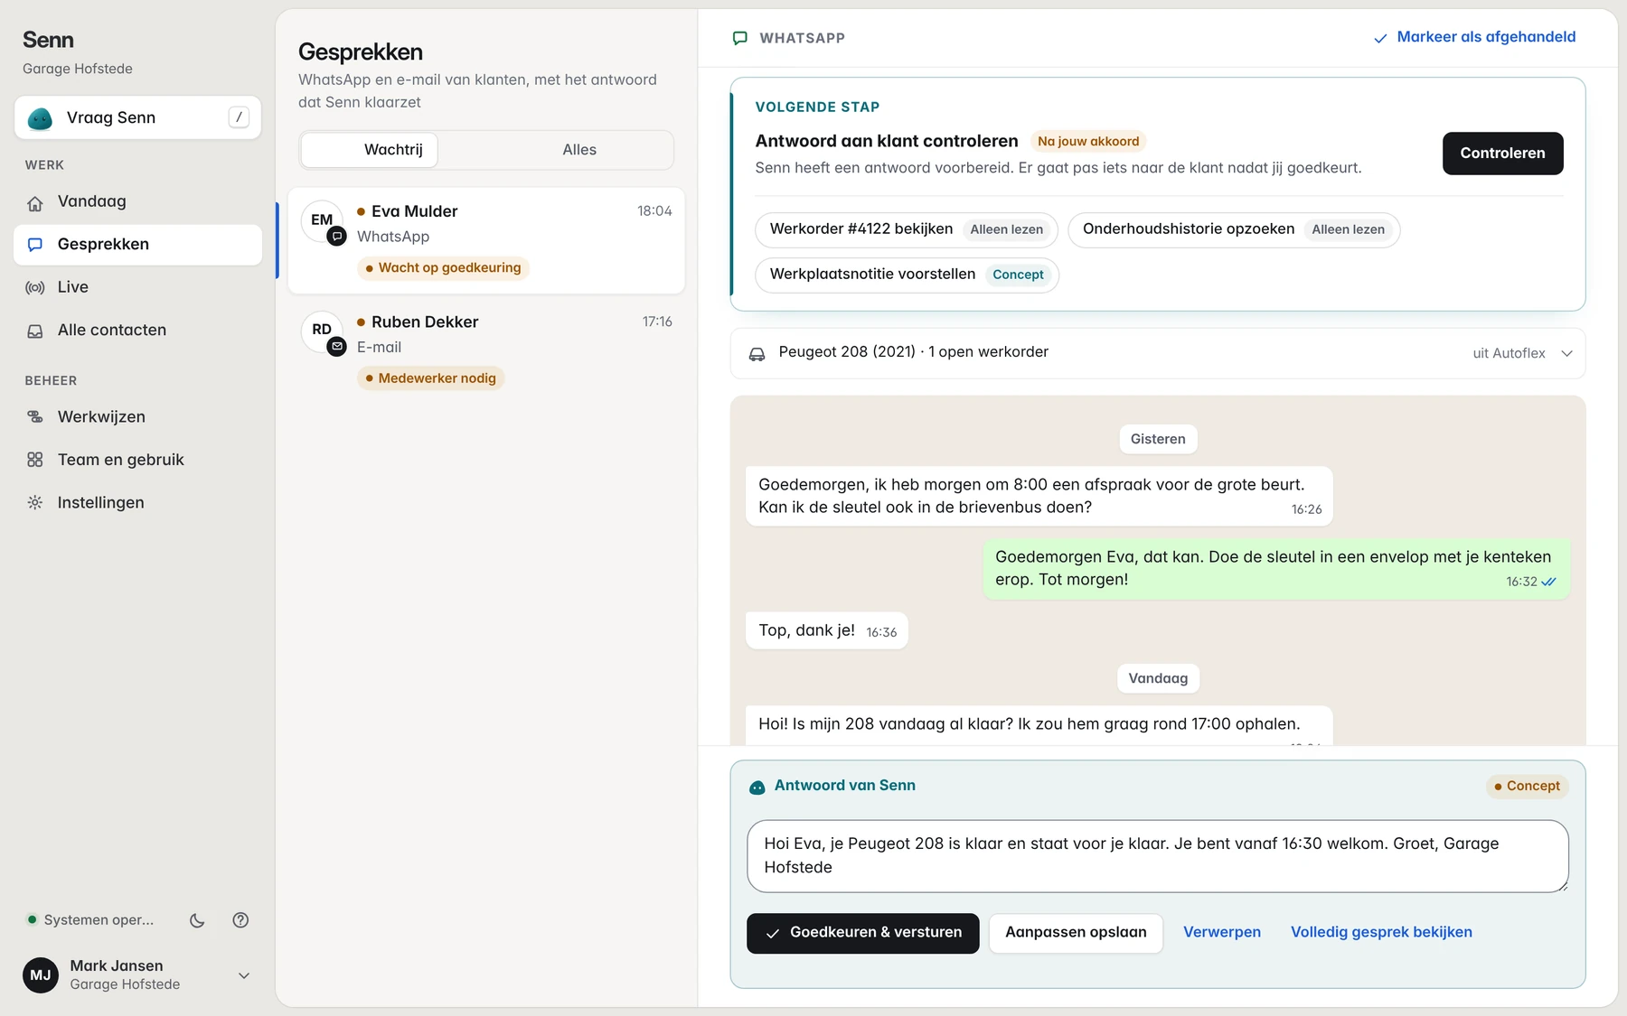The image size is (1627, 1016).
Task: Click Onderhoudshistorie opzoeken chip
Action: coord(1234,229)
